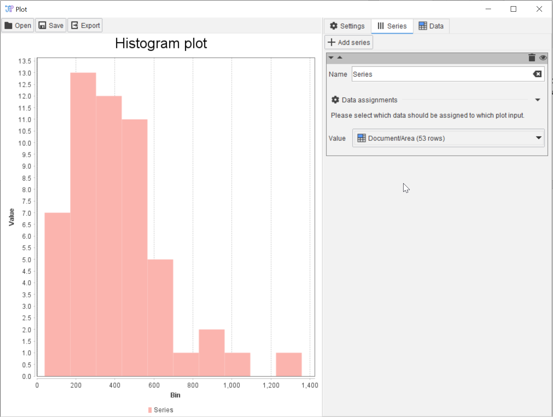Click the pink Series legend swatch
Image resolution: width=553 pixels, height=417 pixels.
150,410
